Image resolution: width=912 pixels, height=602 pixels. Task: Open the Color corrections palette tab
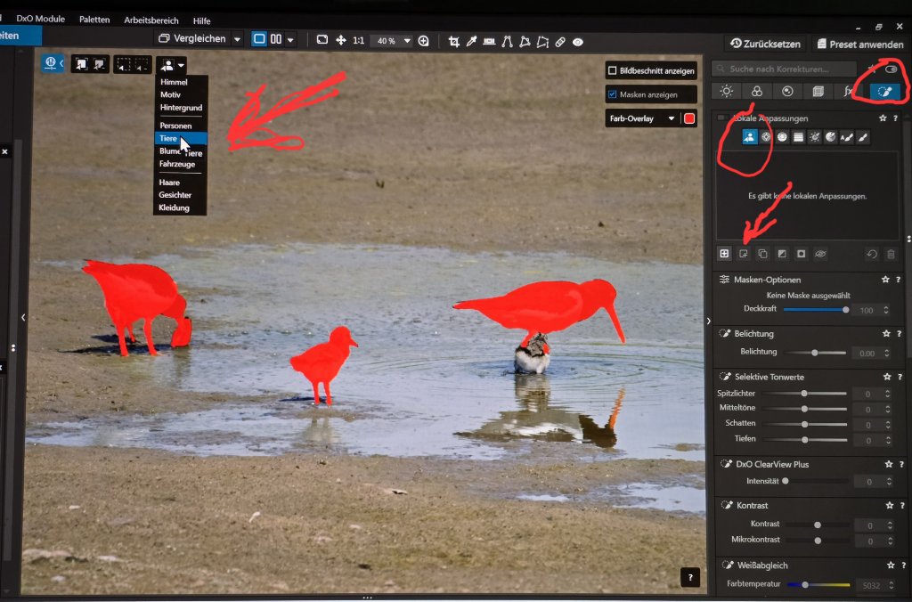click(x=757, y=92)
